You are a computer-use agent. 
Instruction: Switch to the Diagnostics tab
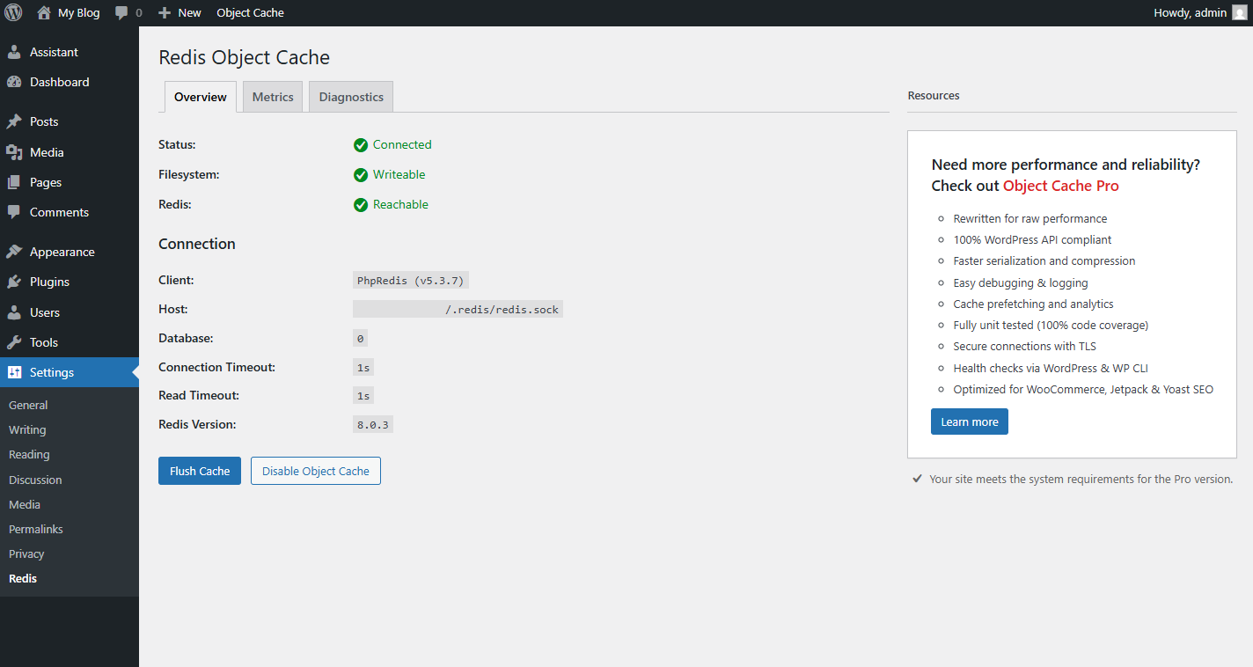351,97
